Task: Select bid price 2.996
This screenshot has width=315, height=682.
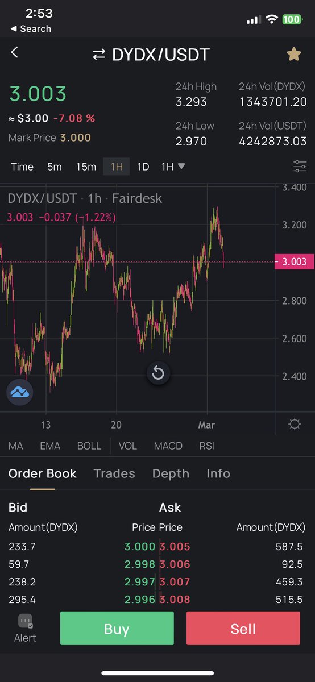Action: click(x=140, y=599)
